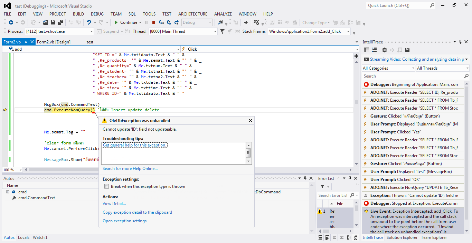Viewport: 472px width, 243px height.
Task: Stop debugging with red square icon
Action: (154, 22)
